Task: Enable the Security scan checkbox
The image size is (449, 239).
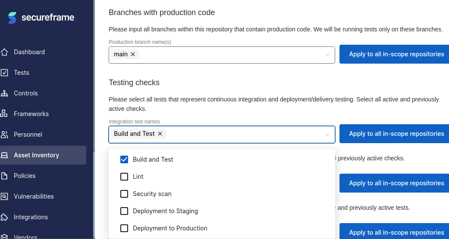Action: 124,194
